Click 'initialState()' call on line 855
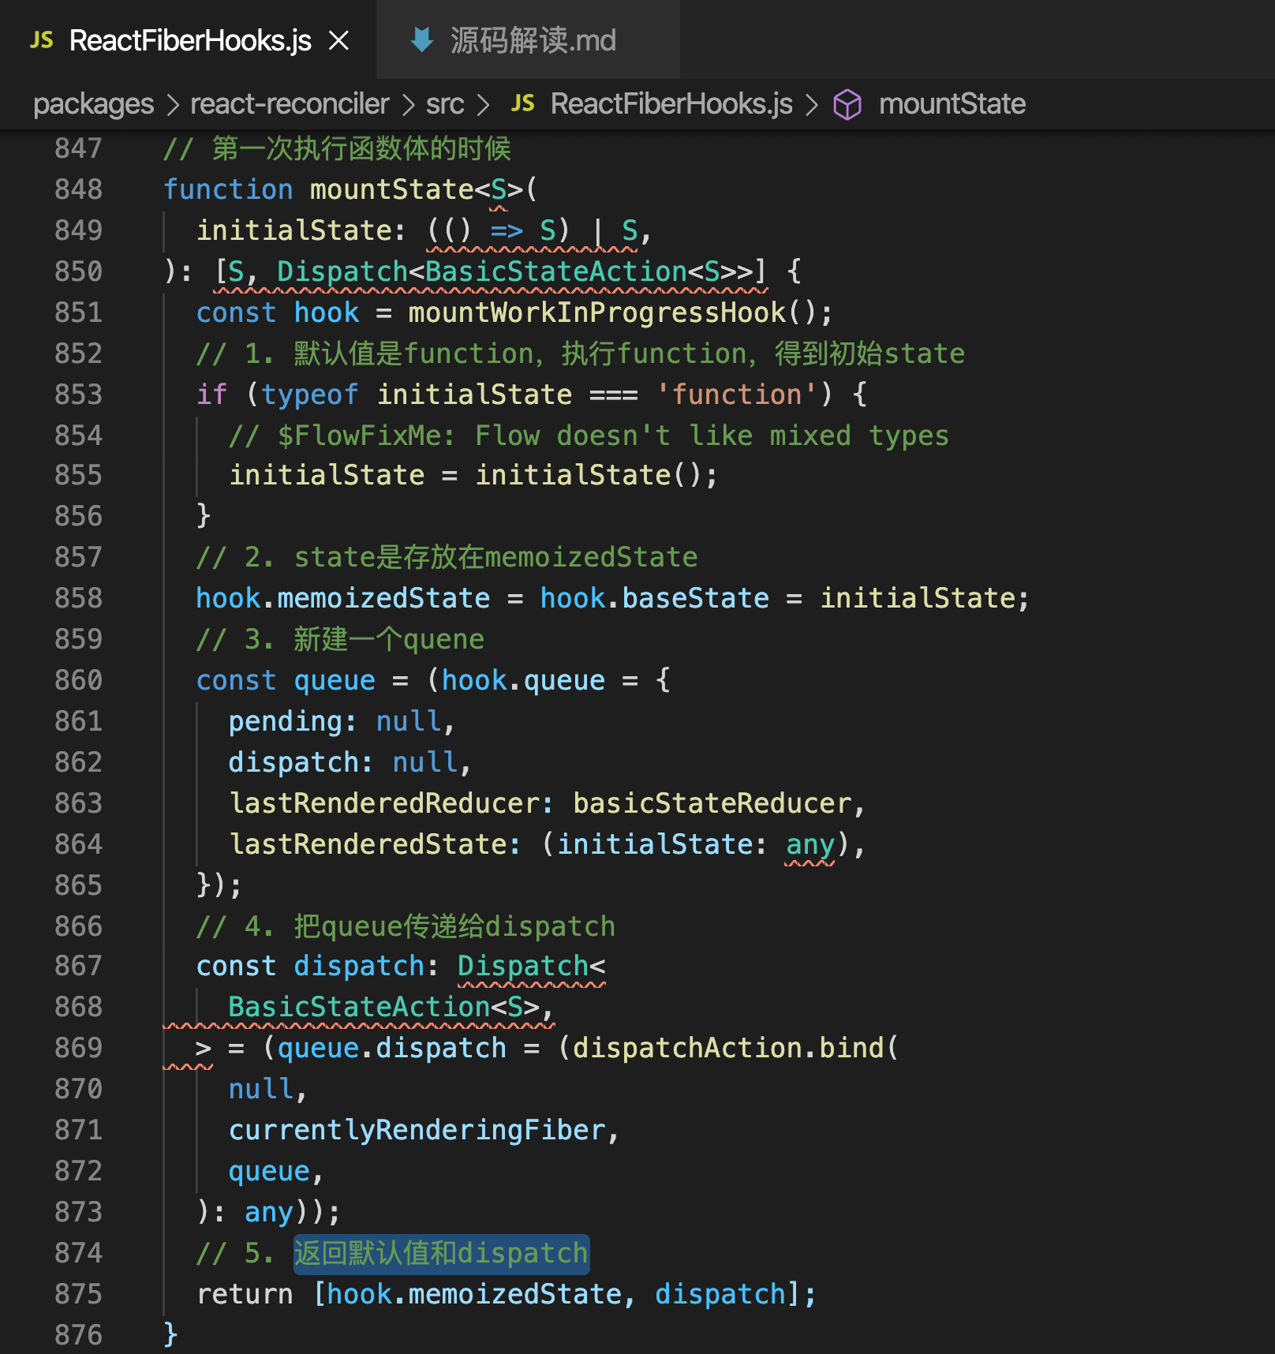The image size is (1275, 1354). click(x=589, y=475)
